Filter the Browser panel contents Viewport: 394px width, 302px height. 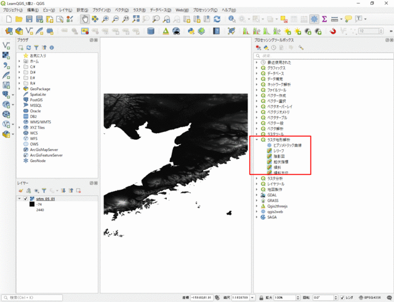coord(36,48)
